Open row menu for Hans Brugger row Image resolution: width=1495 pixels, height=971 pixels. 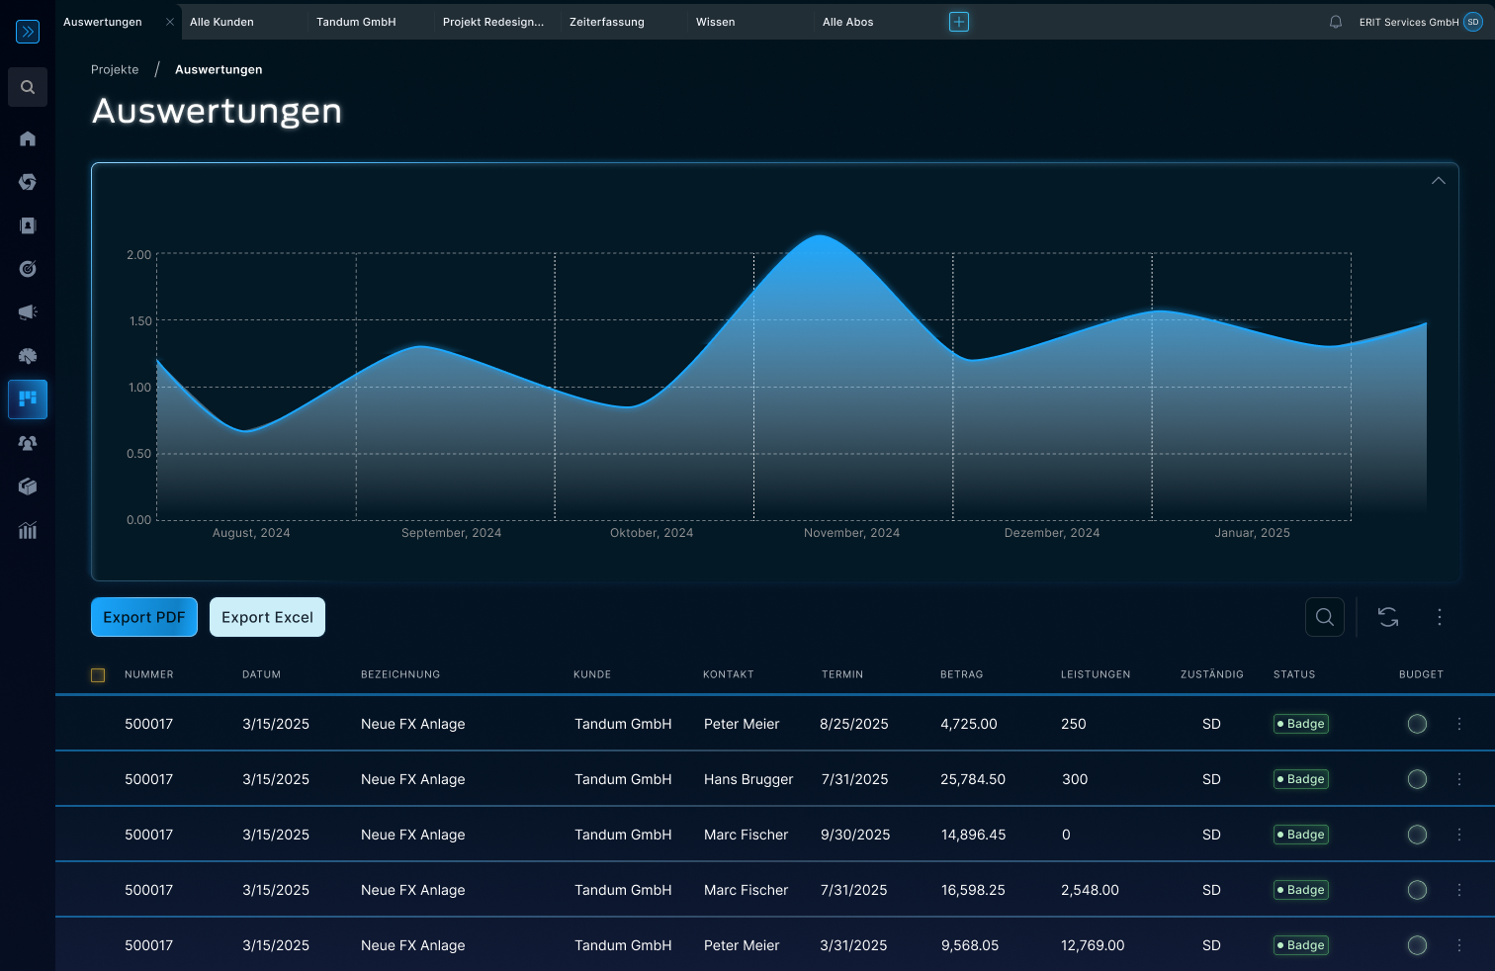pyautogui.click(x=1459, y=779)
